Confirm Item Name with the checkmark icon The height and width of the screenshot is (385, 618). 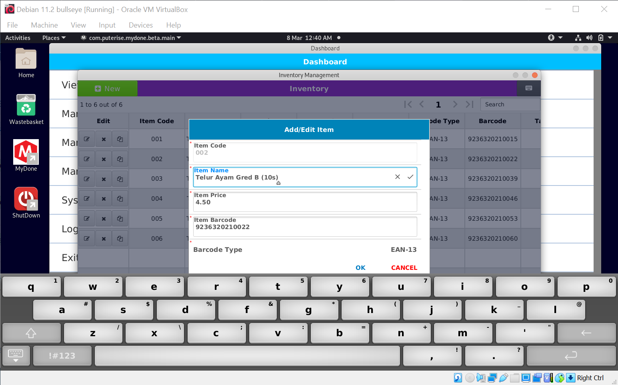tap(410, 177)
